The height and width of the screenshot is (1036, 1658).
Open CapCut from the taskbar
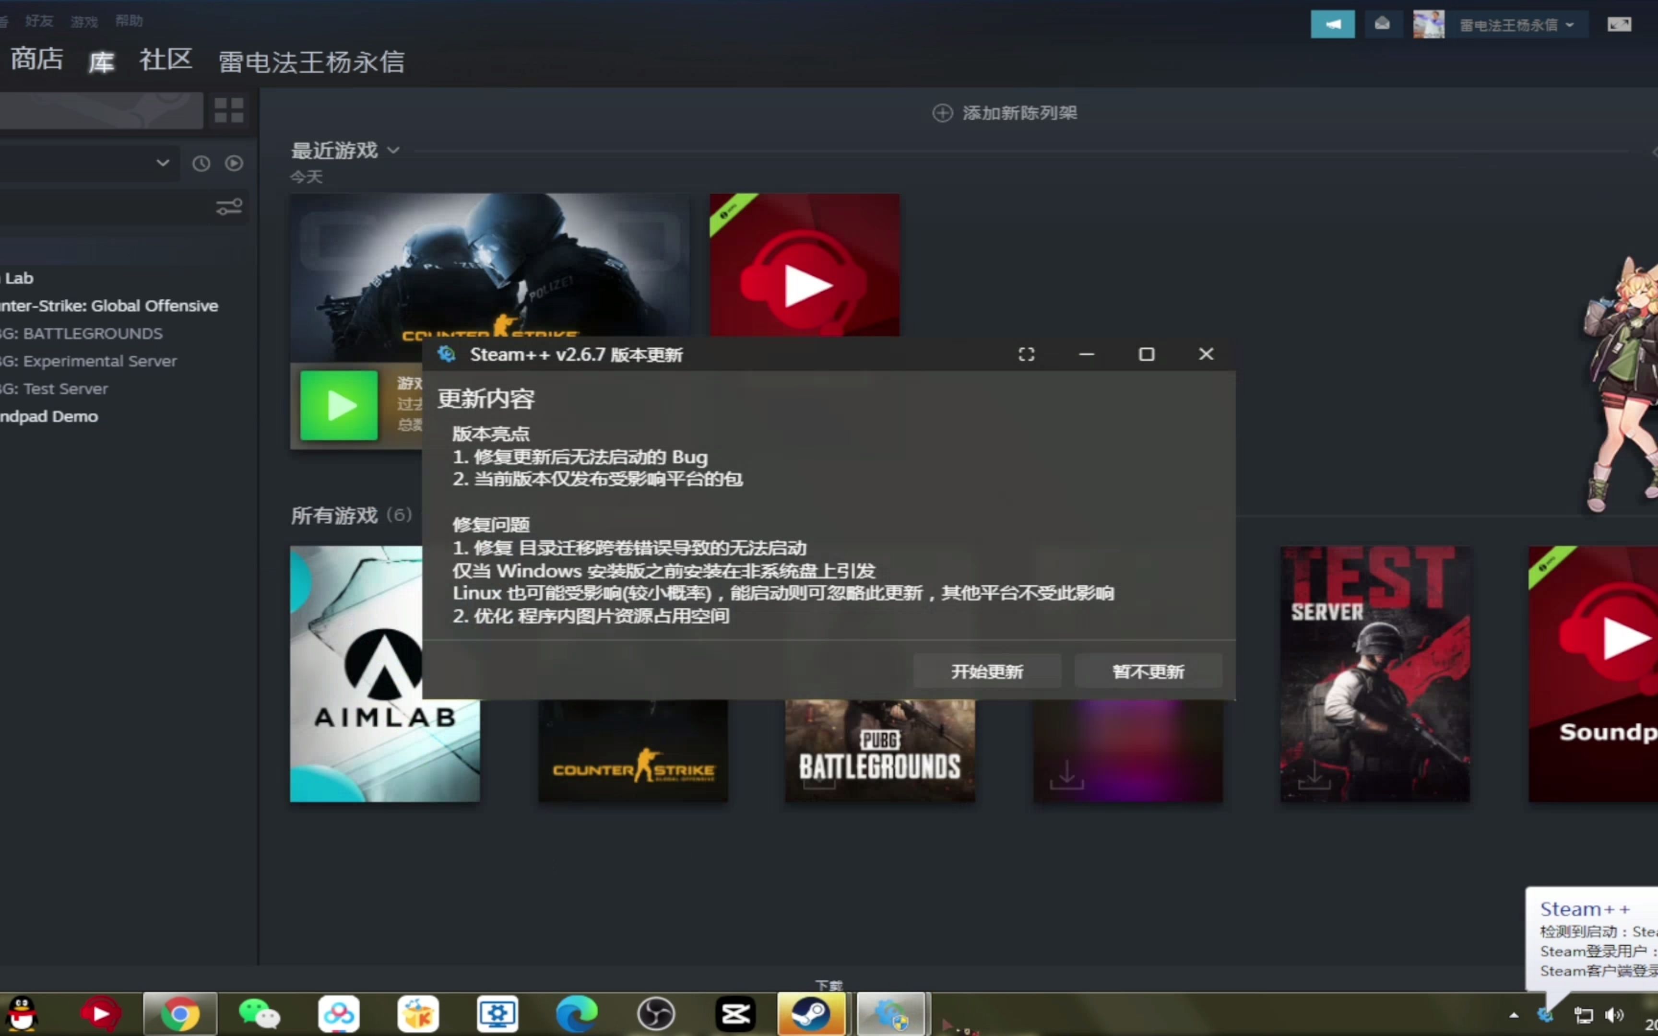[x=736, y=1013]
